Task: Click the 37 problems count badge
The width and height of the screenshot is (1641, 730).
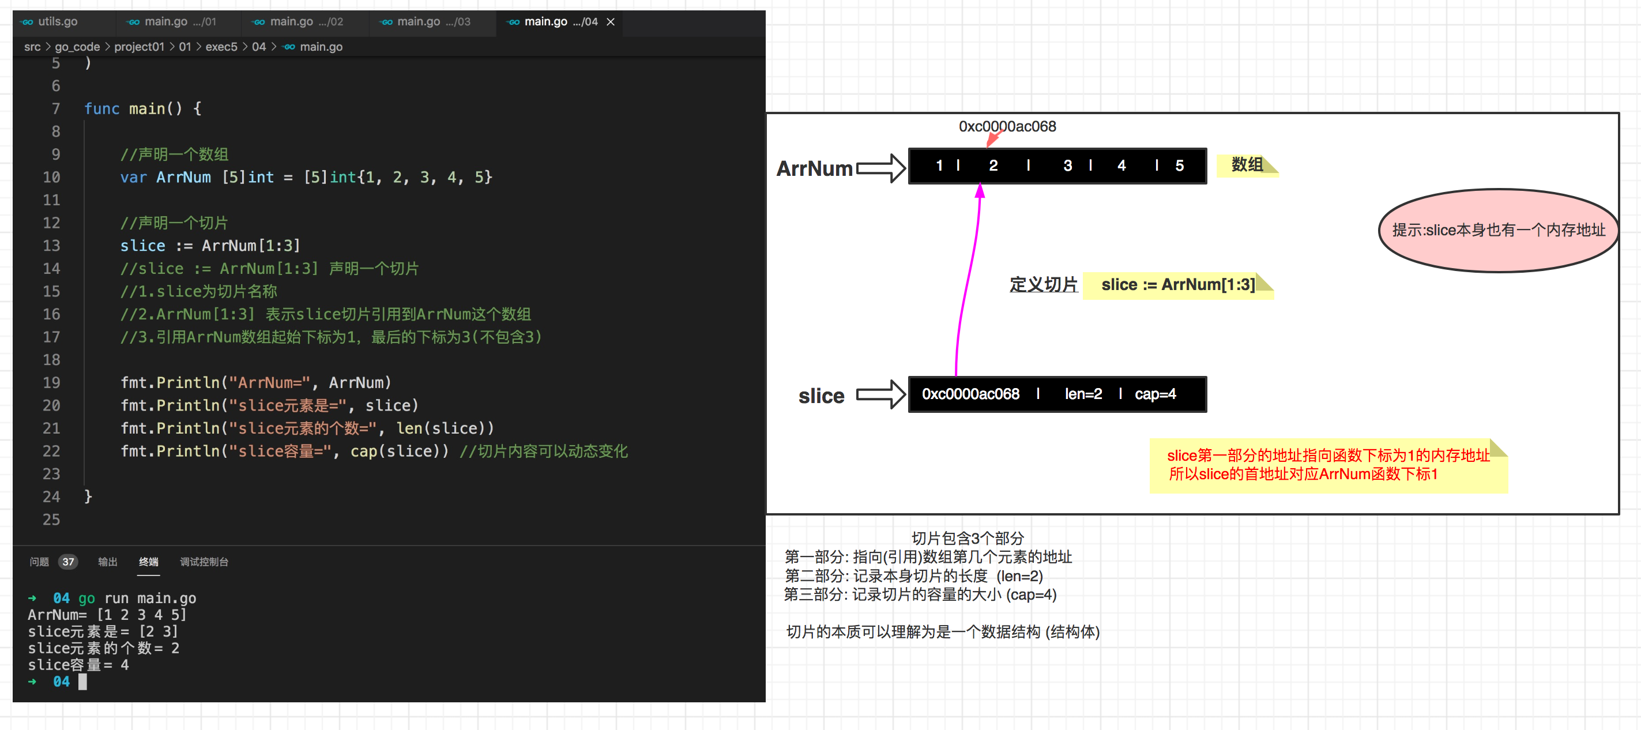Action: [x=68, y=561]
